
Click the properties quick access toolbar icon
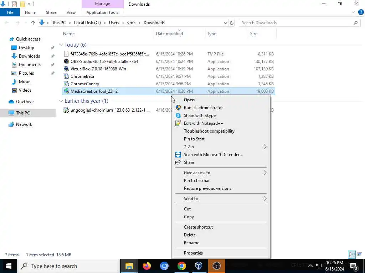coord(14,4)
